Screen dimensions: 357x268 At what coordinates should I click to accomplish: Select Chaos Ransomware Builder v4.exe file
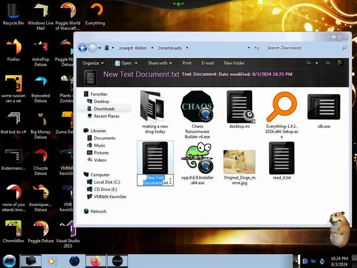[x=197, y=114]
